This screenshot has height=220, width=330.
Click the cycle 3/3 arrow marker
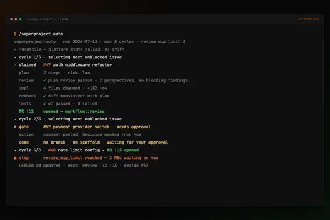coord(15,150)
